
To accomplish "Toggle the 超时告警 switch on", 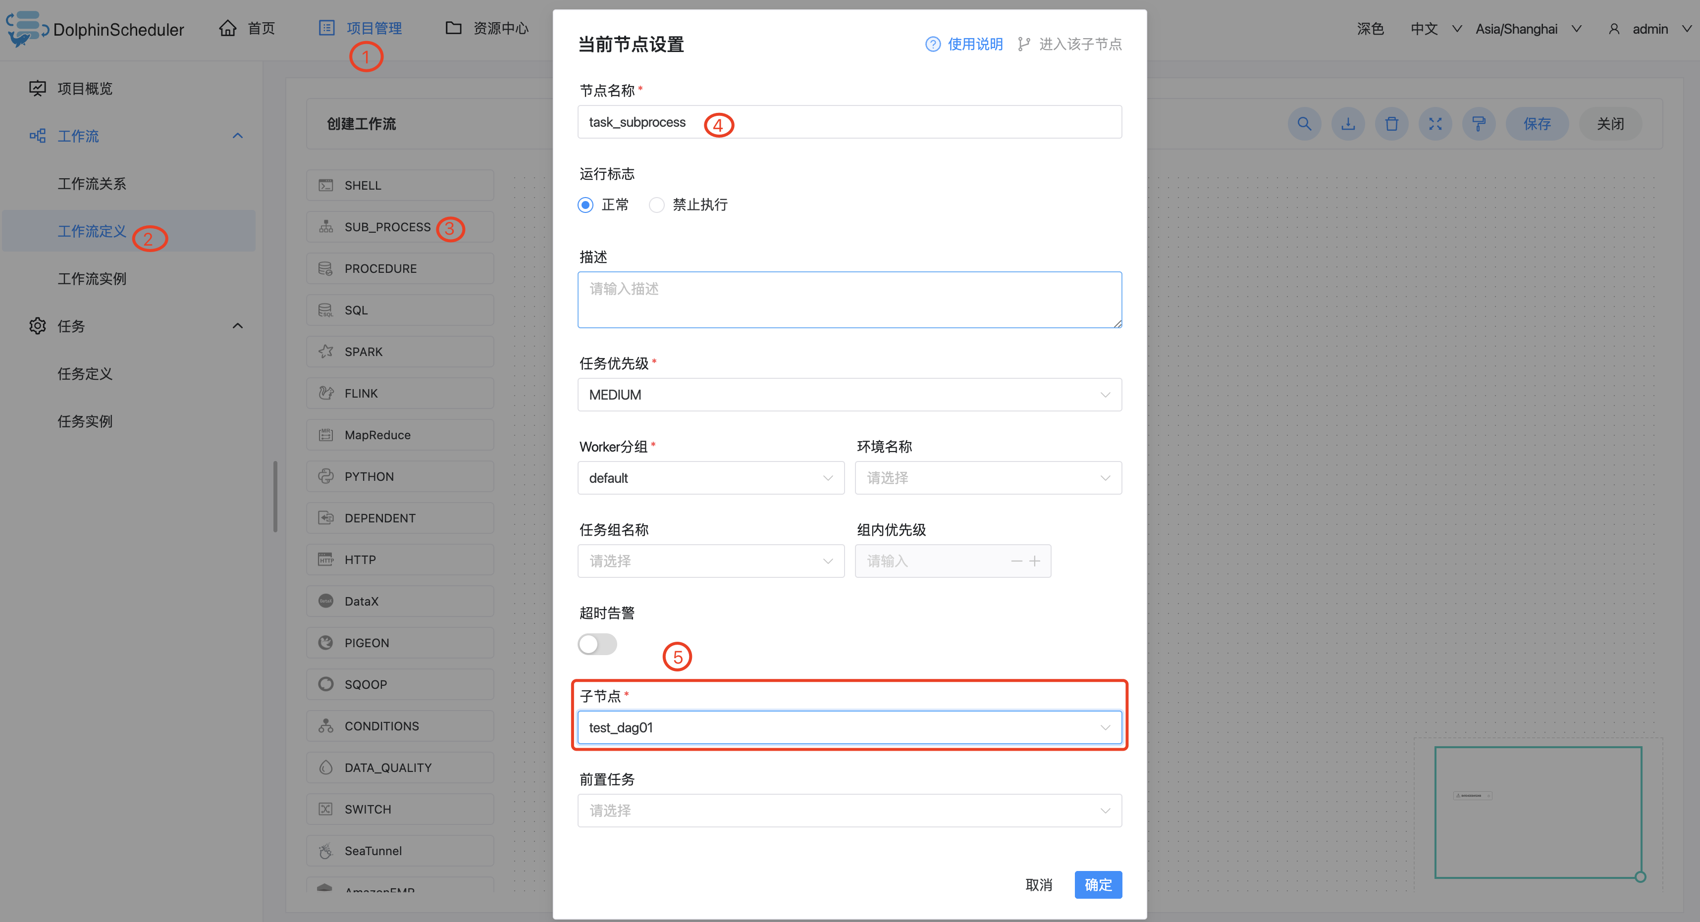I will point(596,644).
